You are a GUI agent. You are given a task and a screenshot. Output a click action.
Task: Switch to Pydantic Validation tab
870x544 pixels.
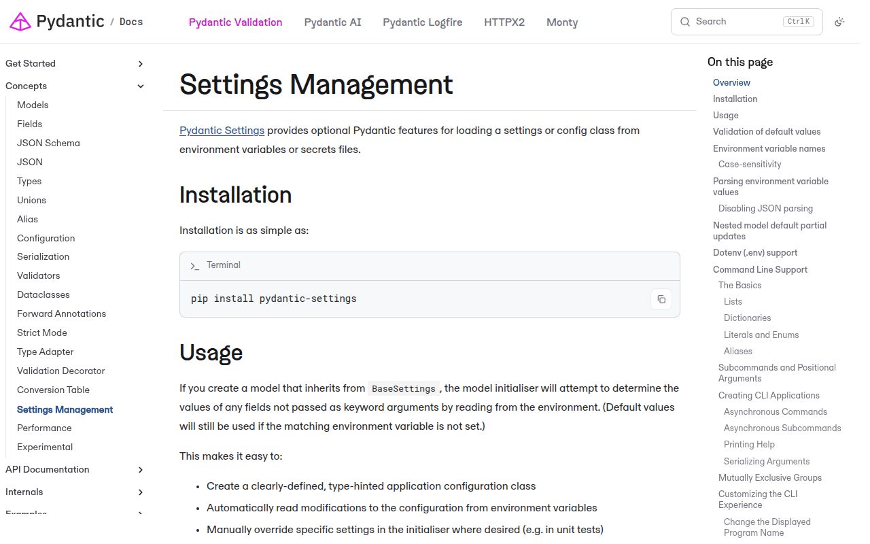click(x=235, y=22)
